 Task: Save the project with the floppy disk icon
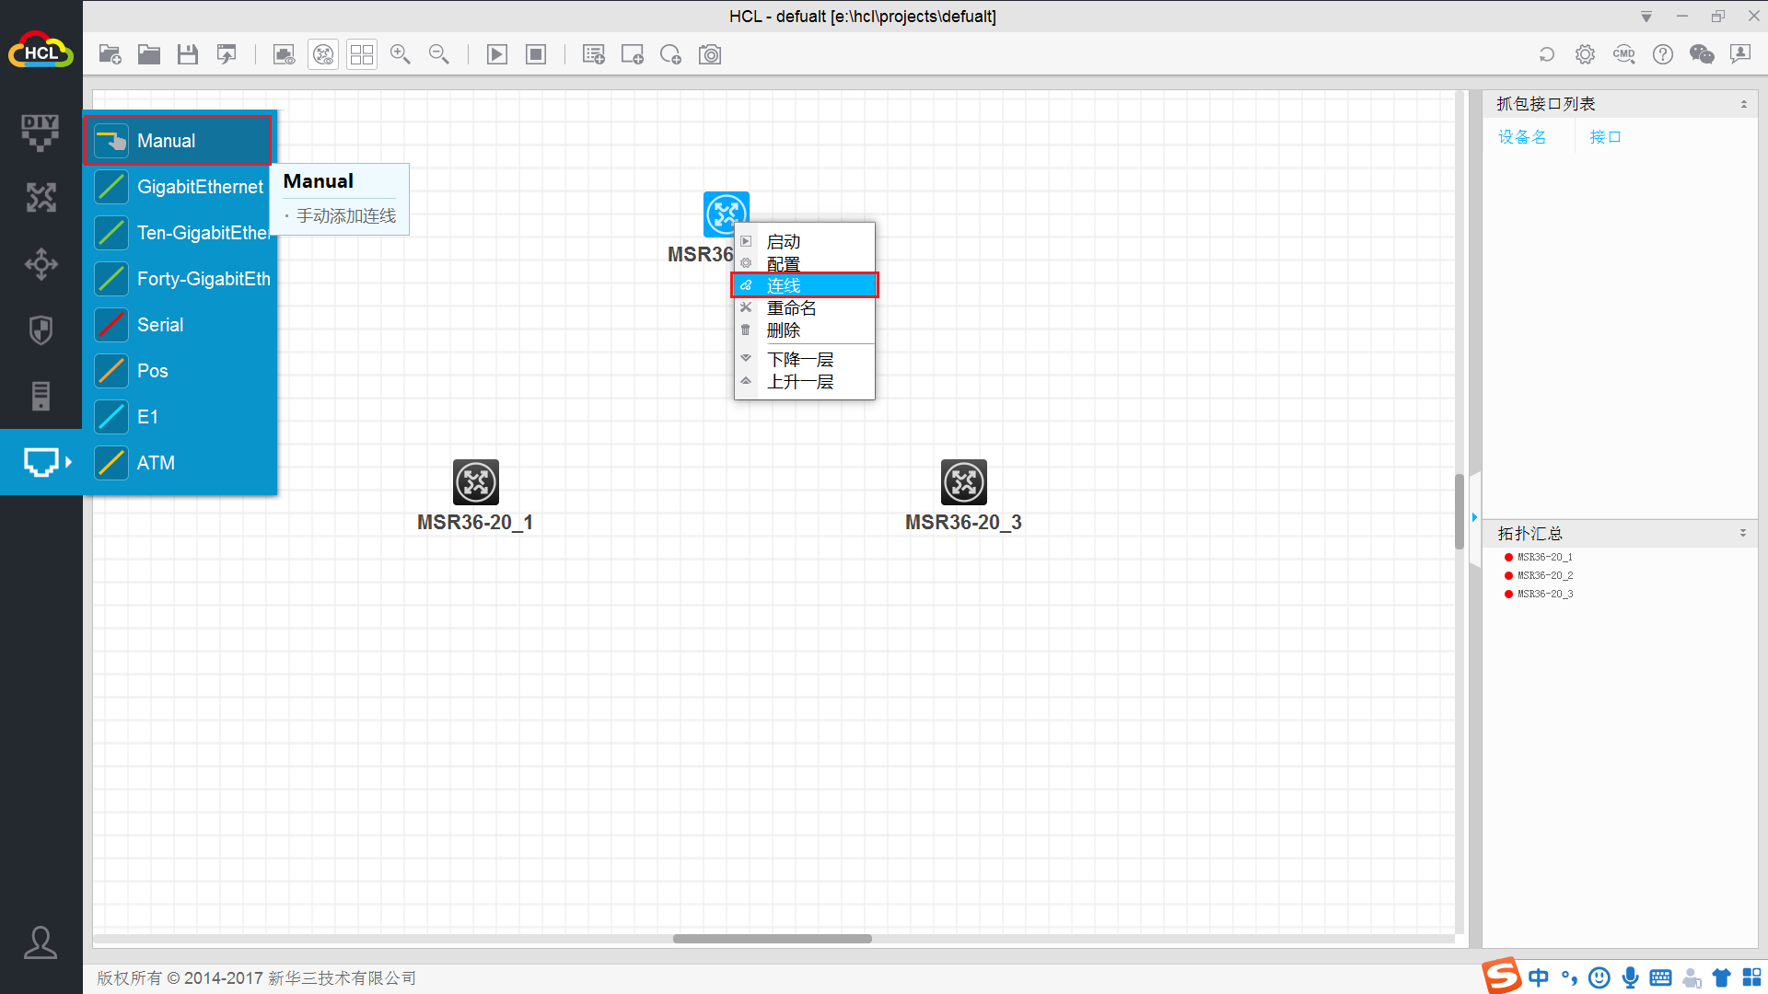coord(188,54)
